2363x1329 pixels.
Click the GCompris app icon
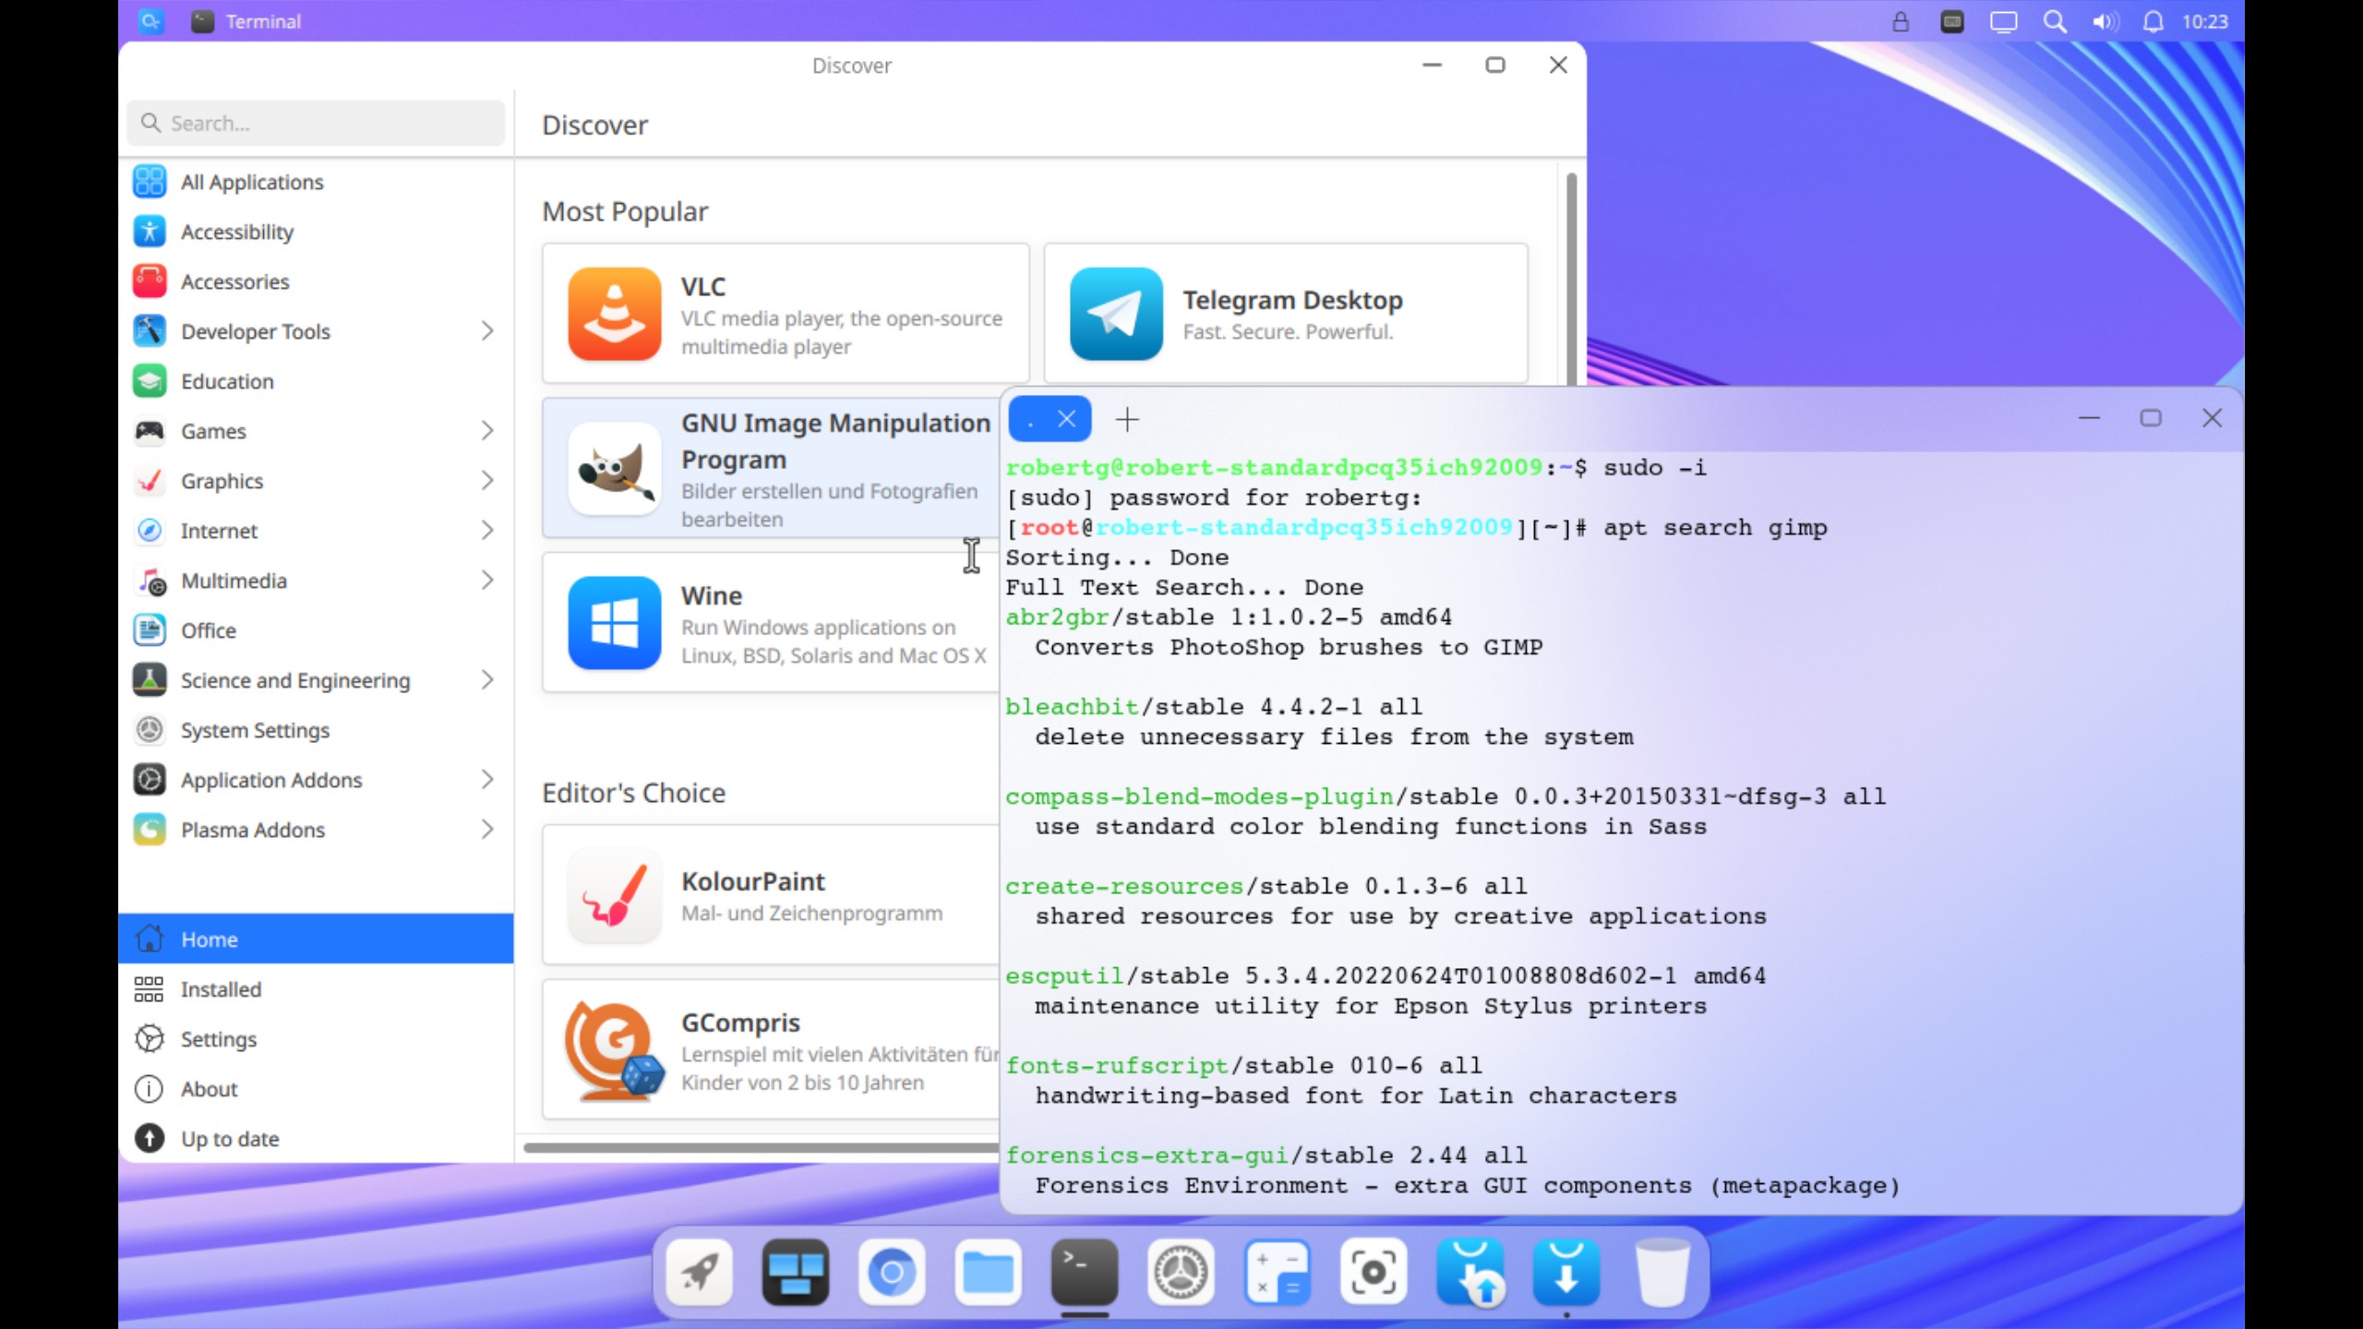point(615,1050)
